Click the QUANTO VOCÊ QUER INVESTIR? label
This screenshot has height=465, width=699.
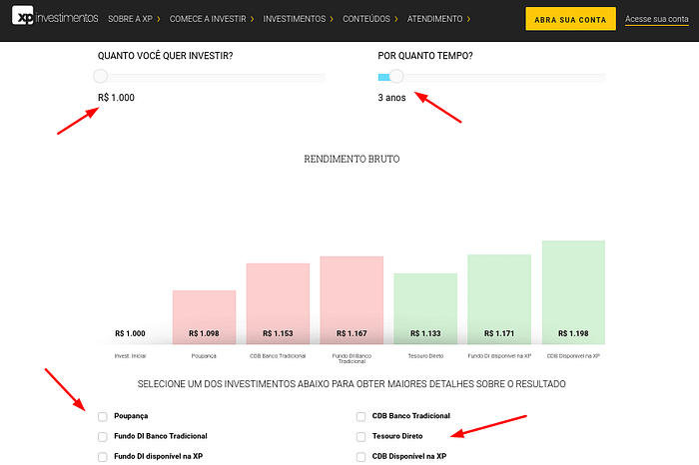[x=166, y=56]
